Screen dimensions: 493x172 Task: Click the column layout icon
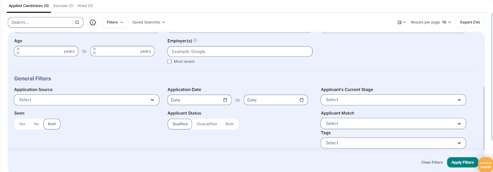pos(400,22)
